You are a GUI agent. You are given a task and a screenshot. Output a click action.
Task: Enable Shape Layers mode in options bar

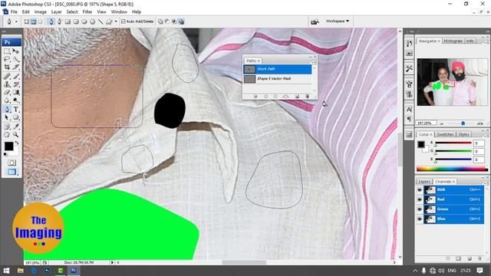[27, 21]
